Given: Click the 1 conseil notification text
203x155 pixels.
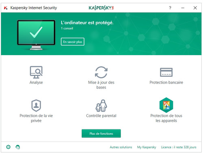Looking at the screenshot, I should 67,28.
